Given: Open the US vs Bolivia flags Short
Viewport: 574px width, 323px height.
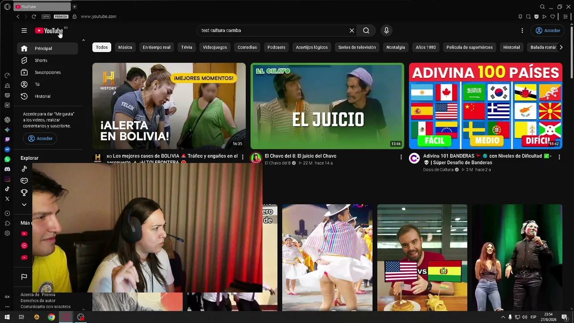Looking at the screenshot, I should (x=422, y=258).
